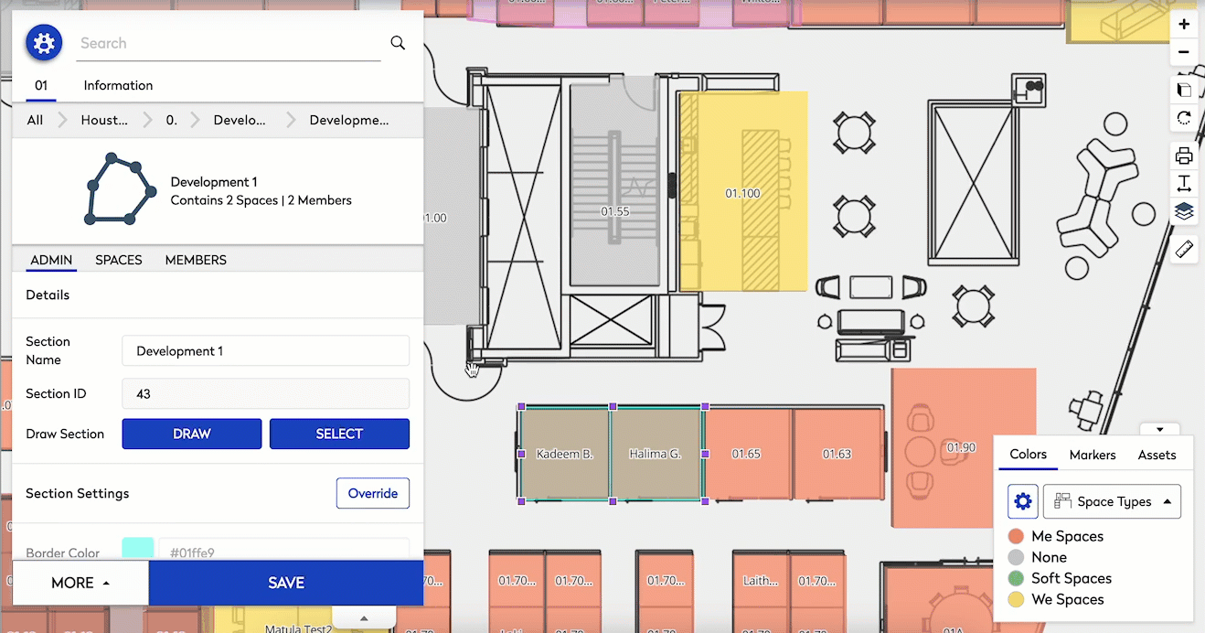
Task: Select the ruler measure tool
Action: tap(1184, 249)
